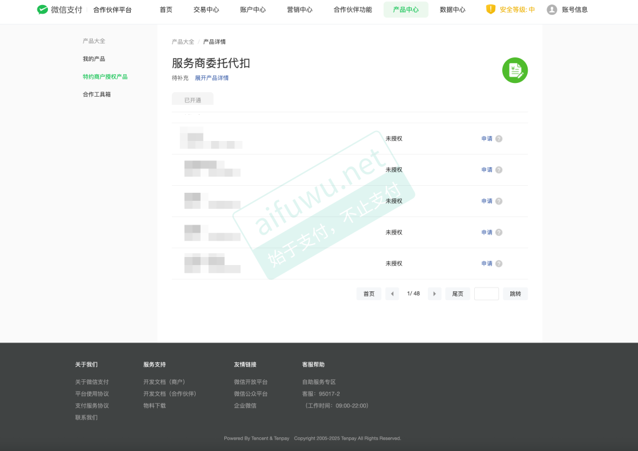The width and height of the screenshot is (638, 451).
Task: Click 申请 in the second merchant row
Action: pos(487,170)
